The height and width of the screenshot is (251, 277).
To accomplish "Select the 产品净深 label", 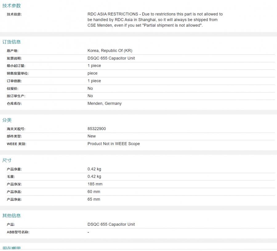I will tap(14, 184).
